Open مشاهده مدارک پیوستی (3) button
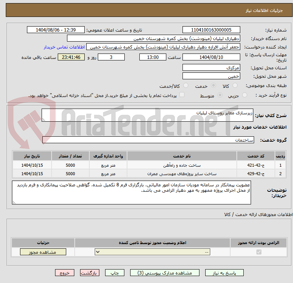Screen dimensions: 293x283 click(x=165, y=273)
